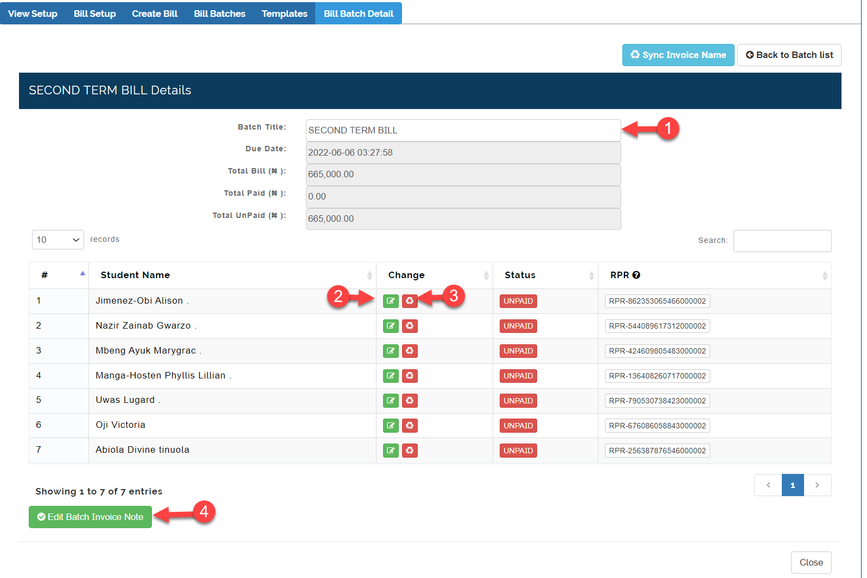Click UNPAID status for Jimenez-Obi Alison
Screen dimensions: 867x578
pyautogui.click(x=518, y=301)
